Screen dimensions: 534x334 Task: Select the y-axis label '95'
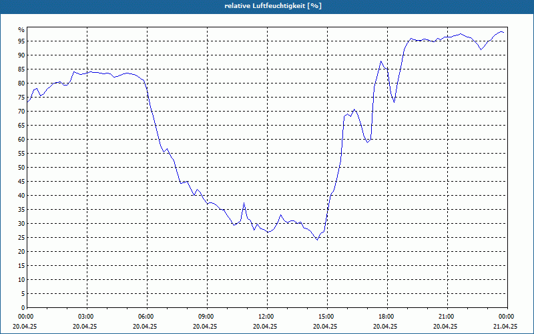coord(21,41)
